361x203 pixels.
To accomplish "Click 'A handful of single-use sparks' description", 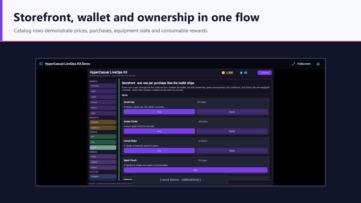I will [x=146, y=165].
